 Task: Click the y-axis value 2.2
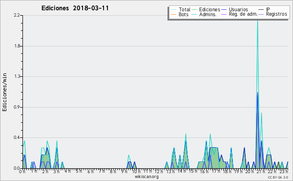click(17, 15)
